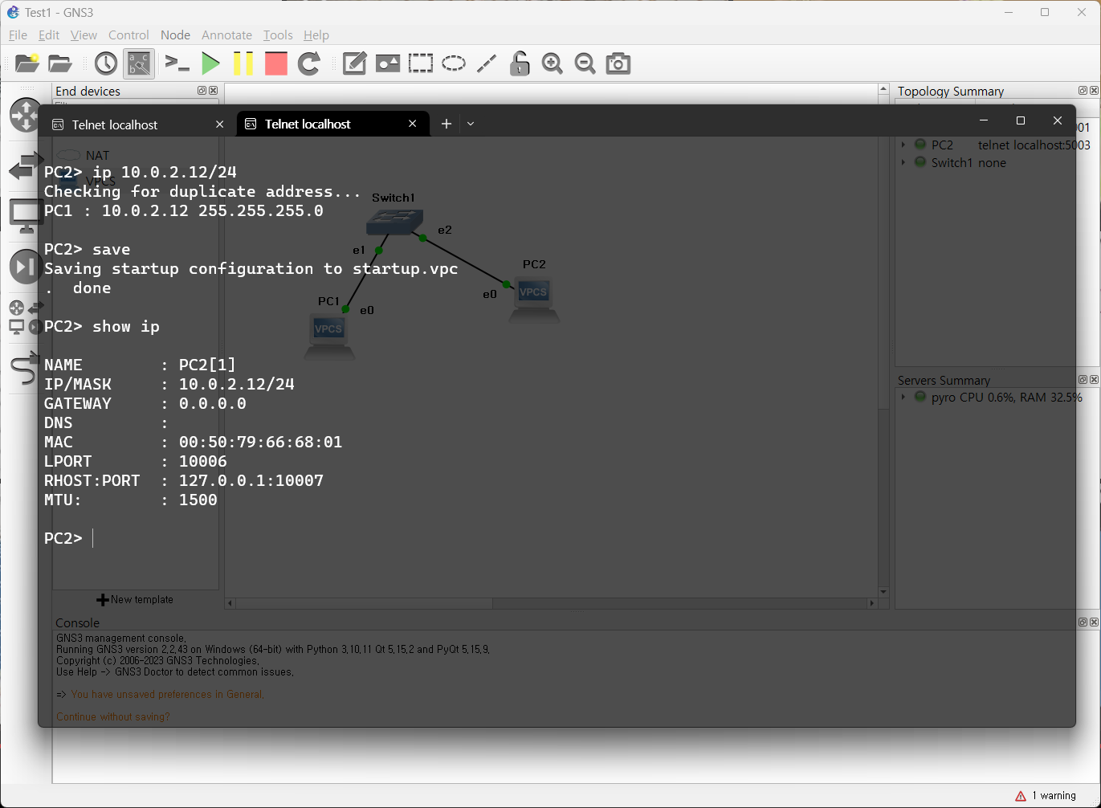The width and height of the screenshot is (1101, 808).
Task: Click the Zoom out magnifier
Action: pyautogui.click(x=585, y=63)
